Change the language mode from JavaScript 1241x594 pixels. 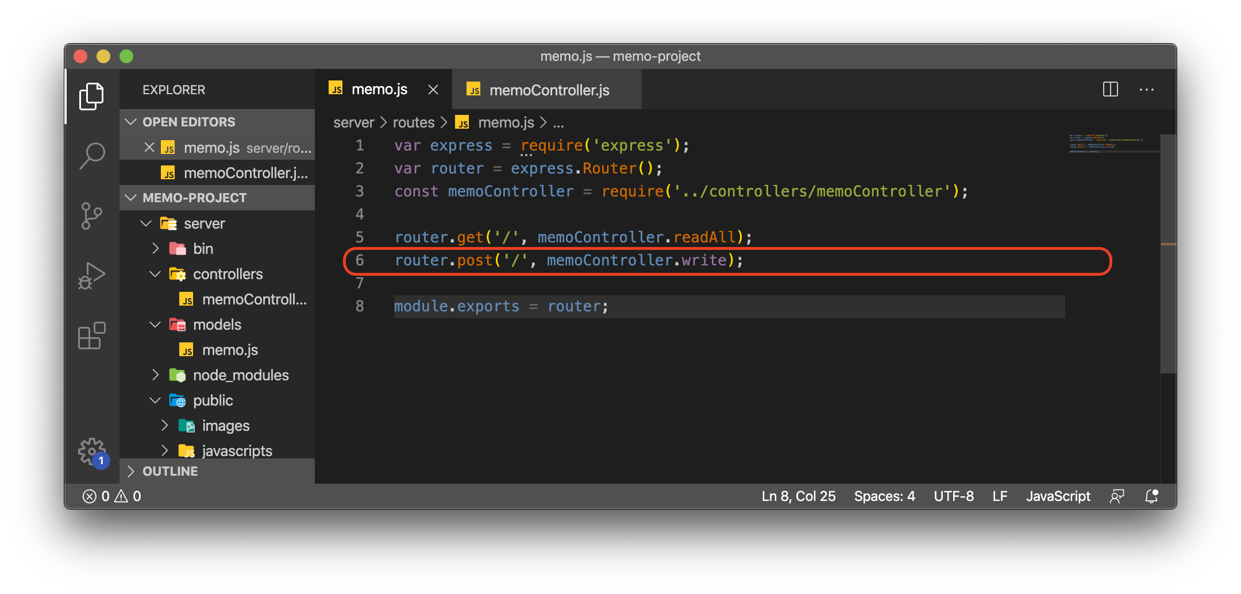point(1058,496)
